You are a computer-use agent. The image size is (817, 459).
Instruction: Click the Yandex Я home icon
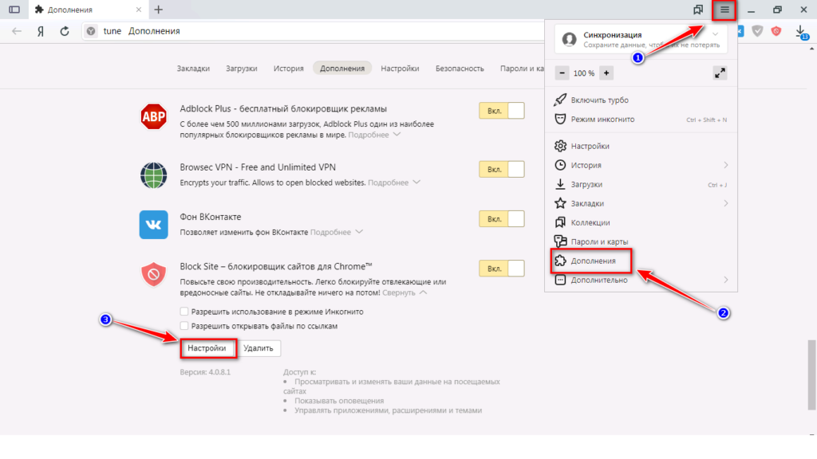(x=41, y=31)
